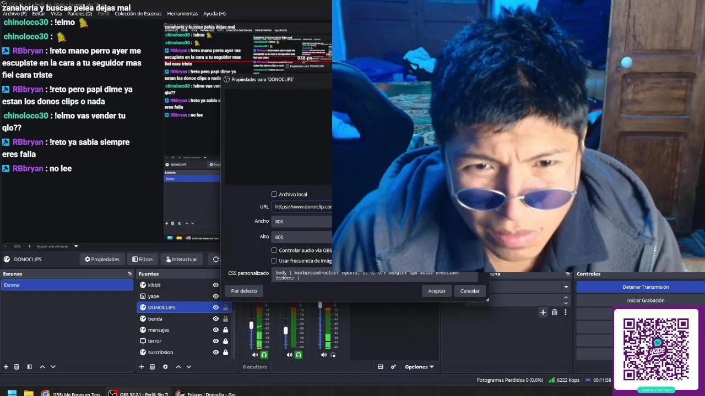The width and height of the screenshot is (705, 396).
Task: Open scene filters icon in Escenas panel
Action: click(29, 367)
